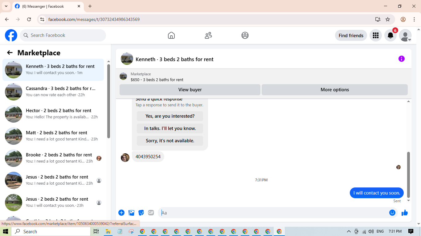This screenshot has height=236, width=421.
Task: Open Task View on the taskbar
Action: pos(96,231)
